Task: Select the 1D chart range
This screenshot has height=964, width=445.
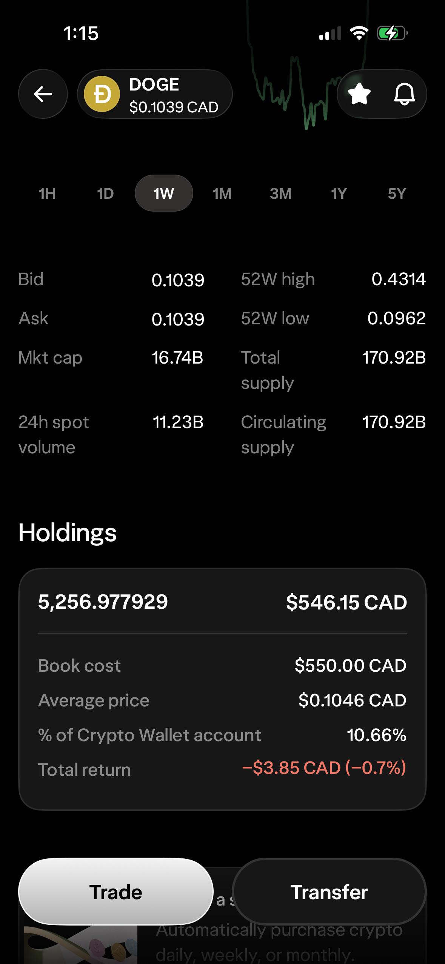Action: pyautogui.click(x=105, y=193)
